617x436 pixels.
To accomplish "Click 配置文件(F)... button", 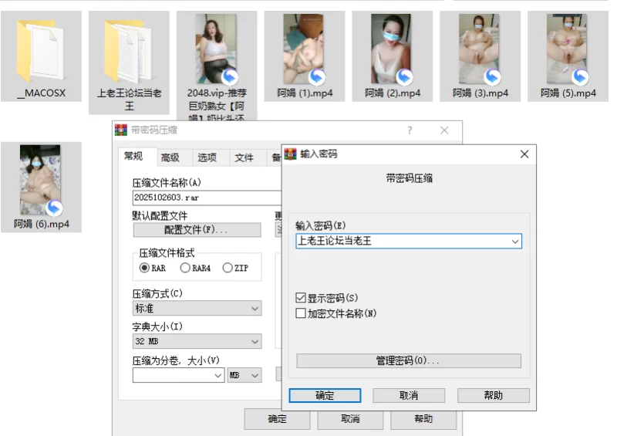I will click(x=197, y=230).
